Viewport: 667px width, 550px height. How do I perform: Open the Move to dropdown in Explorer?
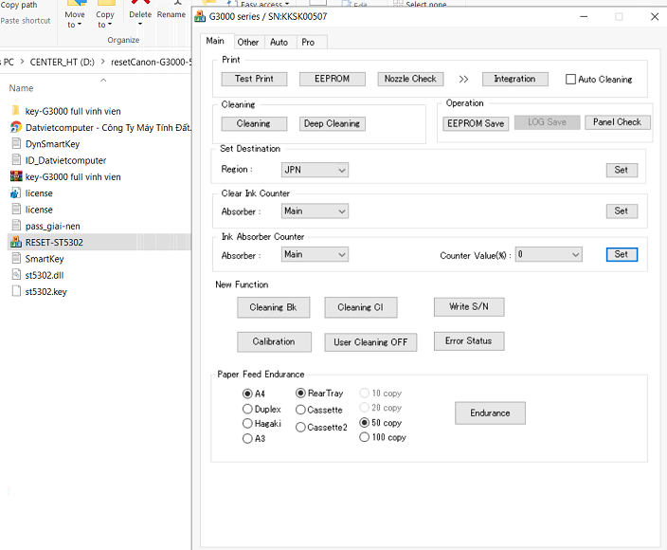tap(75, 20)
